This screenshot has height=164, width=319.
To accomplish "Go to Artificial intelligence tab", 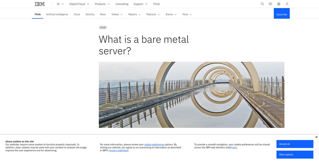I will [x=57, y=14].
